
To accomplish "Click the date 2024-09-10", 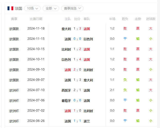I will [36, 70].
